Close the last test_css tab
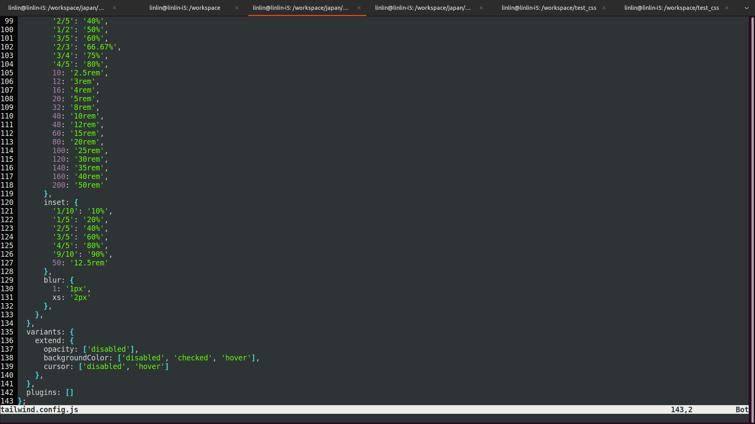This screenshot has width=755, height=424. [727, 8]
